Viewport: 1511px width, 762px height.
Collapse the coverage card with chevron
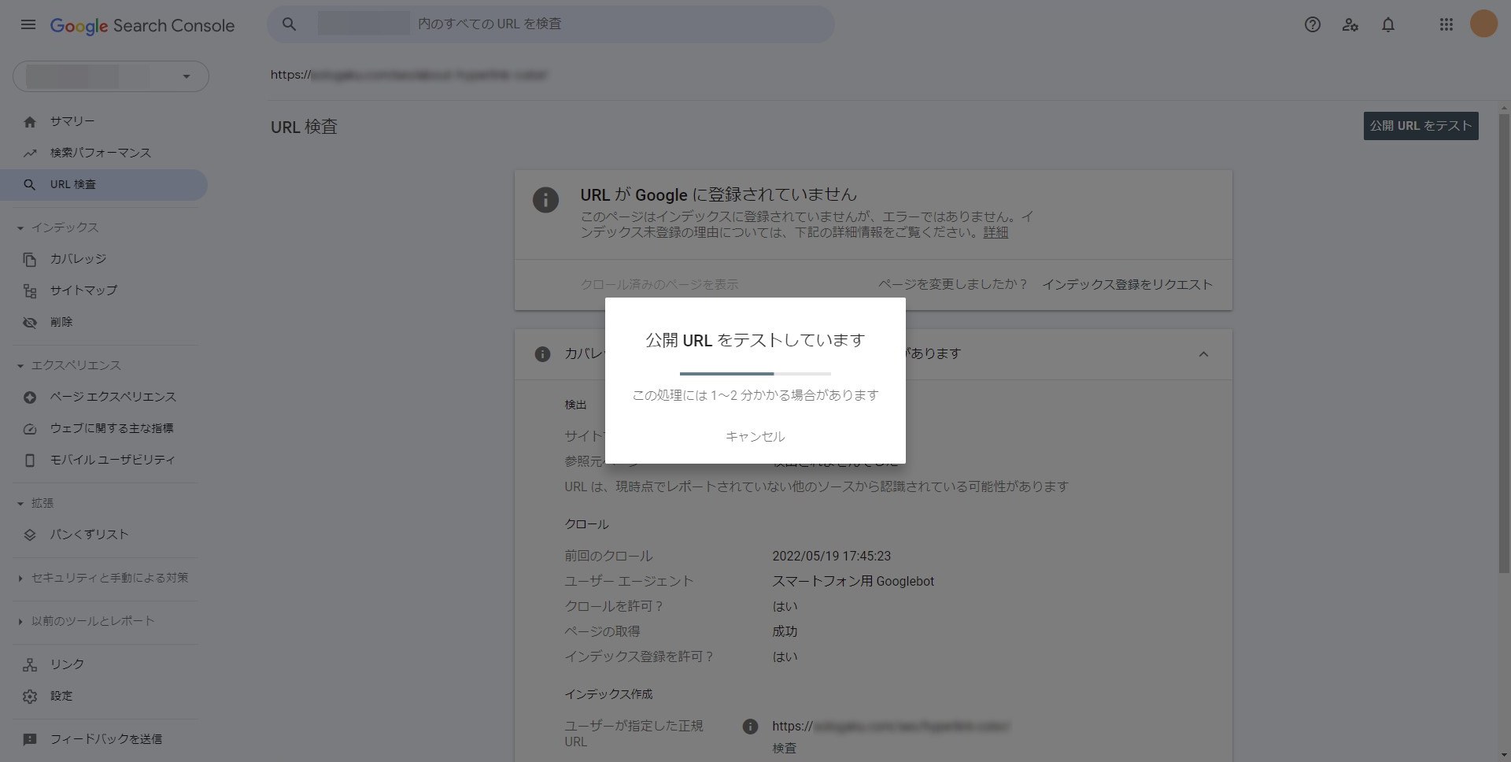pyautogui.click(x=1203, y=354)
